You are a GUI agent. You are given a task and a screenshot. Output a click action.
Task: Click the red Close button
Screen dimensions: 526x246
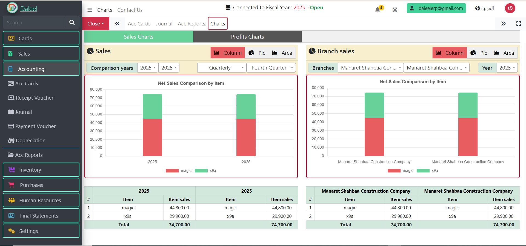(x=96, y=24)
